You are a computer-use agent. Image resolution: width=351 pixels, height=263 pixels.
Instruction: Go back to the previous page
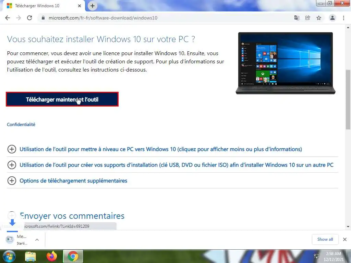click(8, 18)
